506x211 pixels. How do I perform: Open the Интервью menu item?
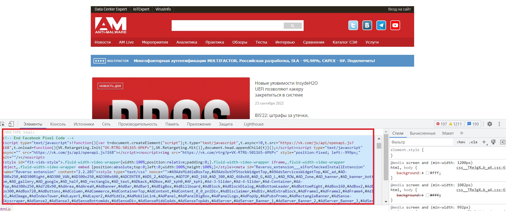click(285, 42)
